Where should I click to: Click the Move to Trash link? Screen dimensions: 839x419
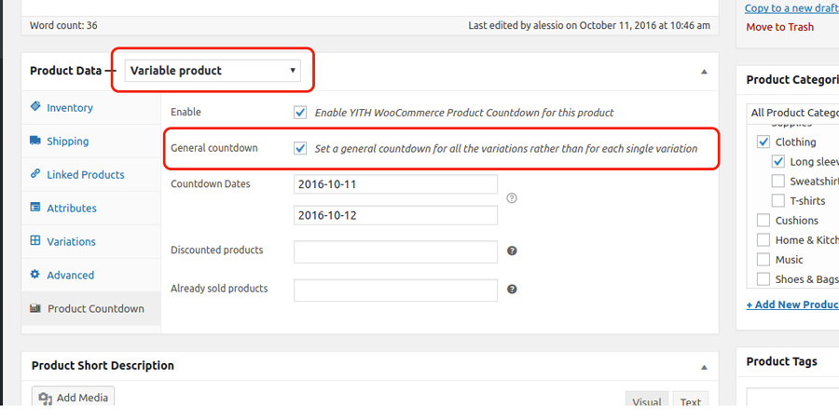click(779, 27)
